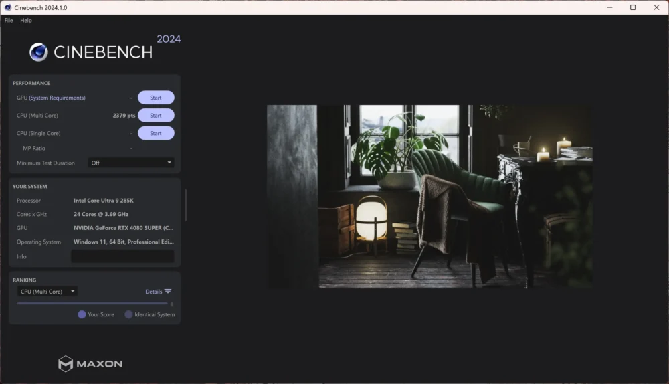
Task: Click the Cinebench logo sphere icon
Action: tap(38, 52)
